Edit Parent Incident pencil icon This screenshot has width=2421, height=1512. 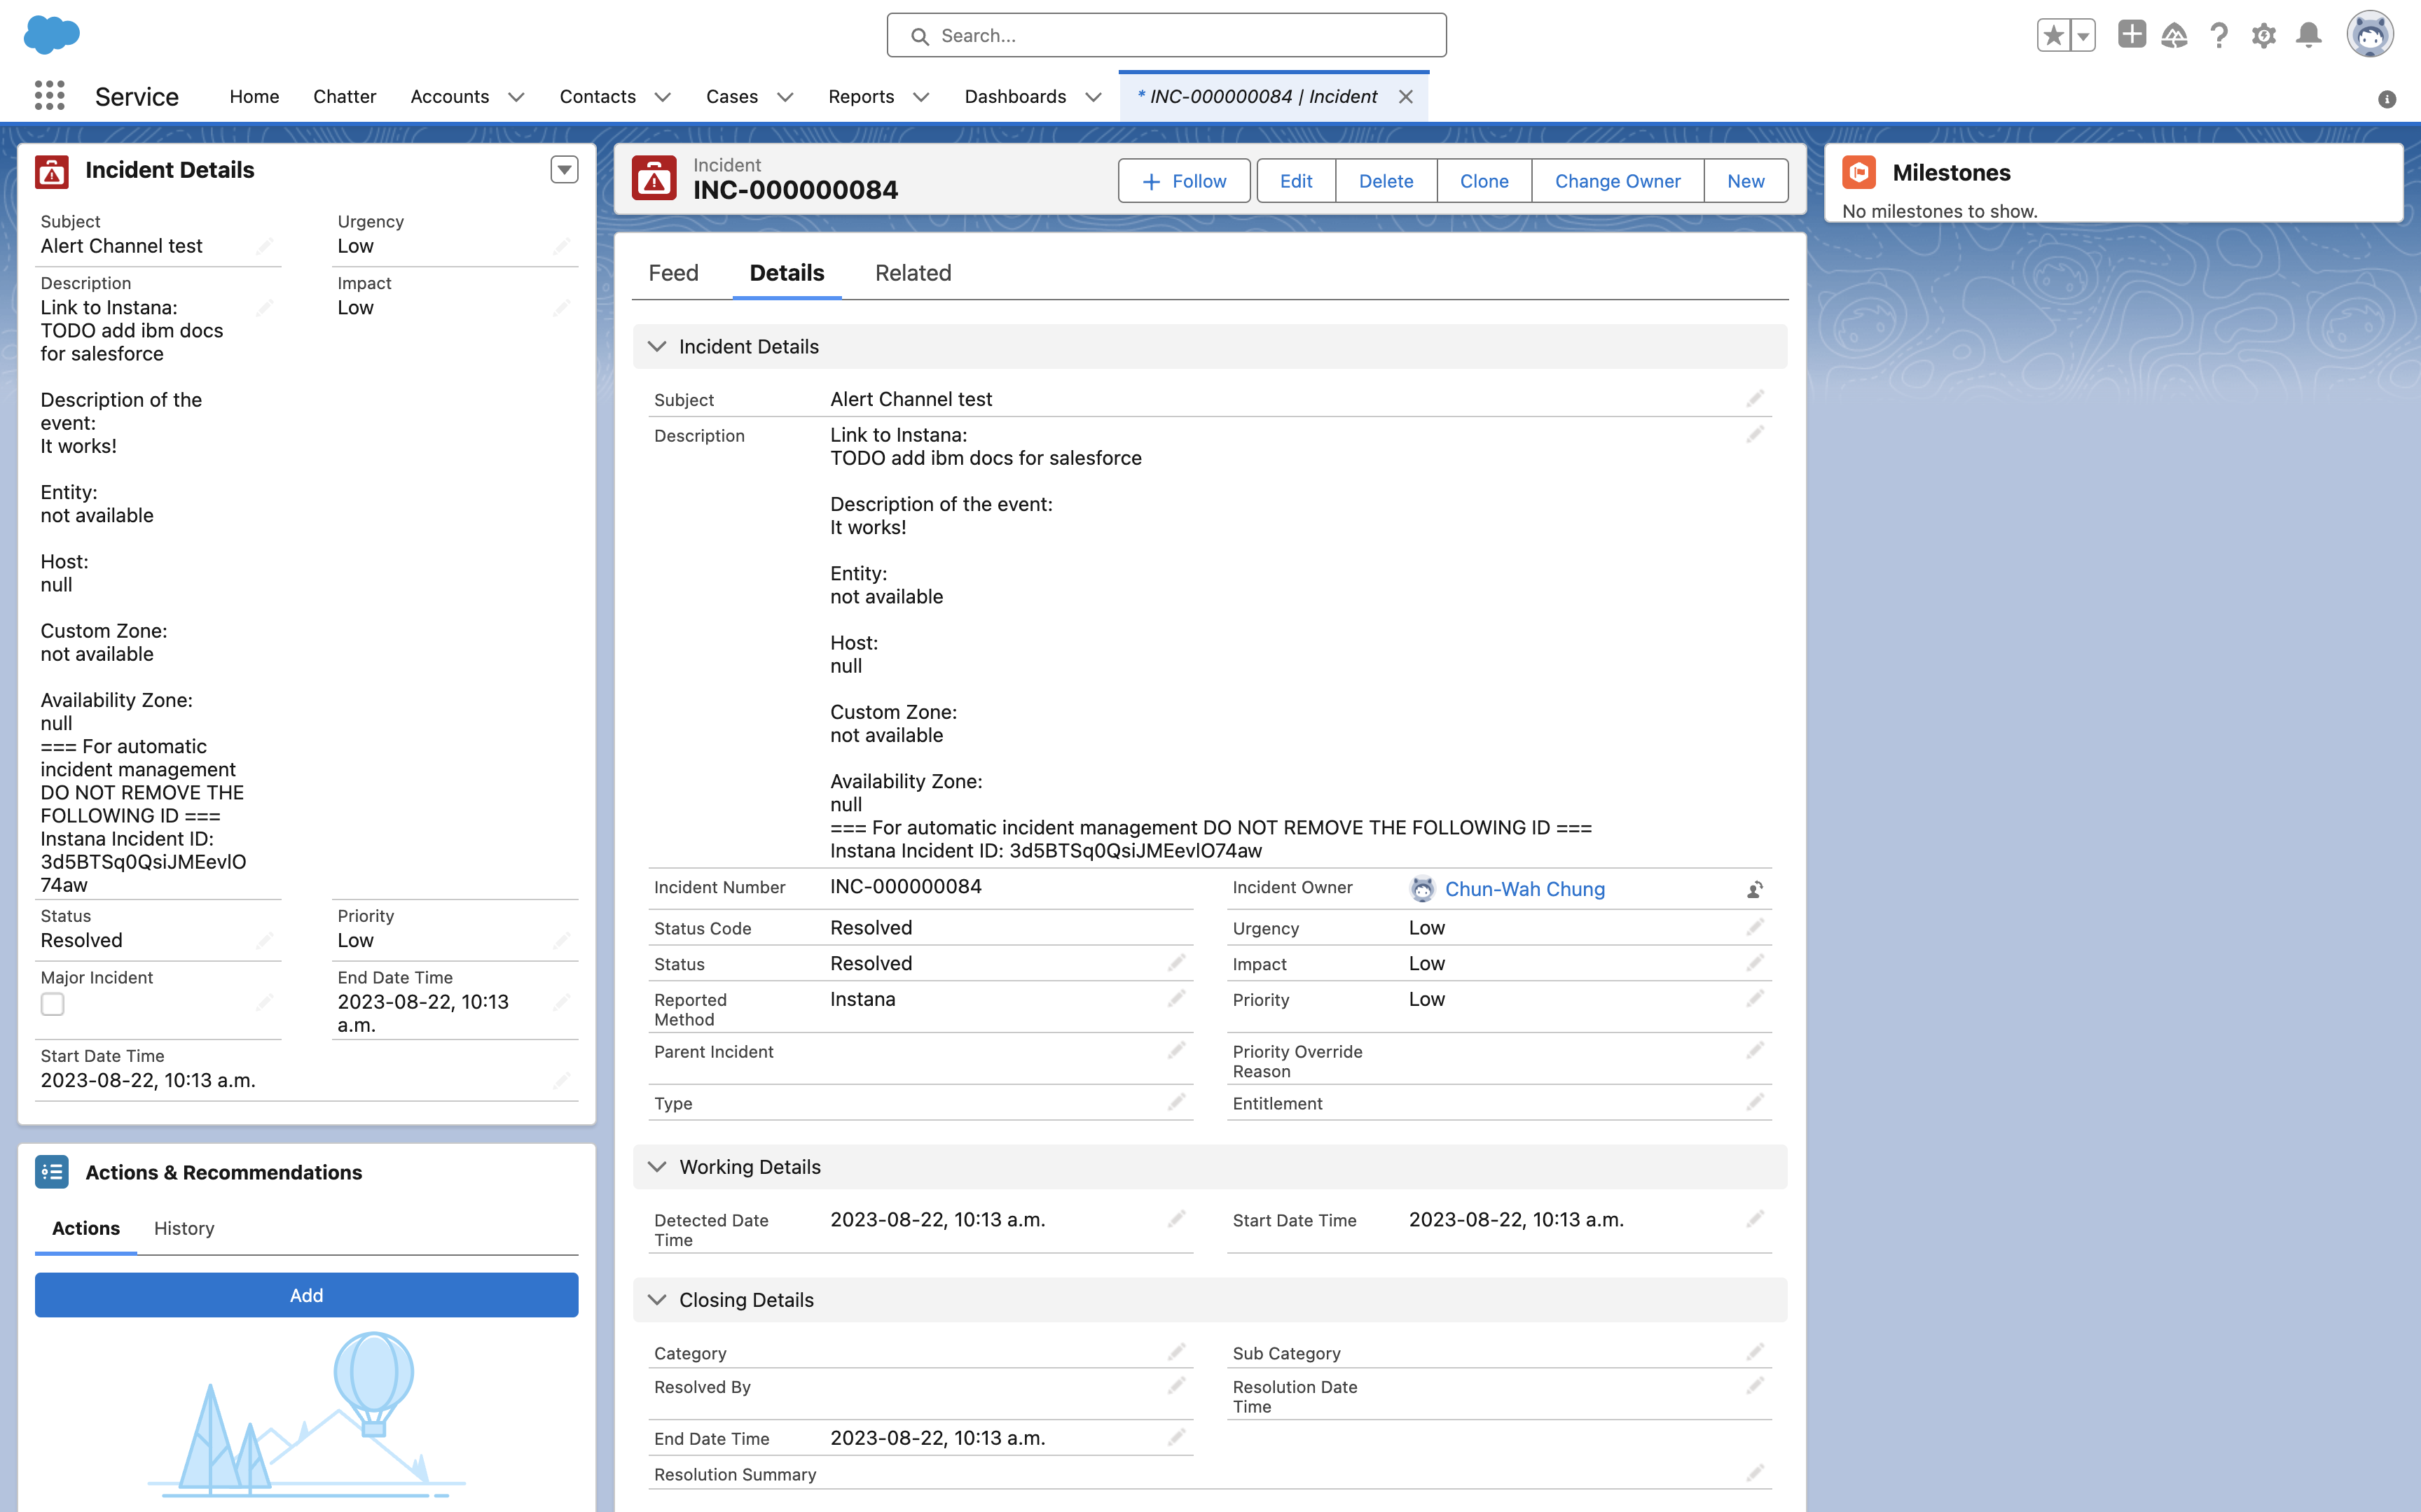click(x=1176, y=1051)
